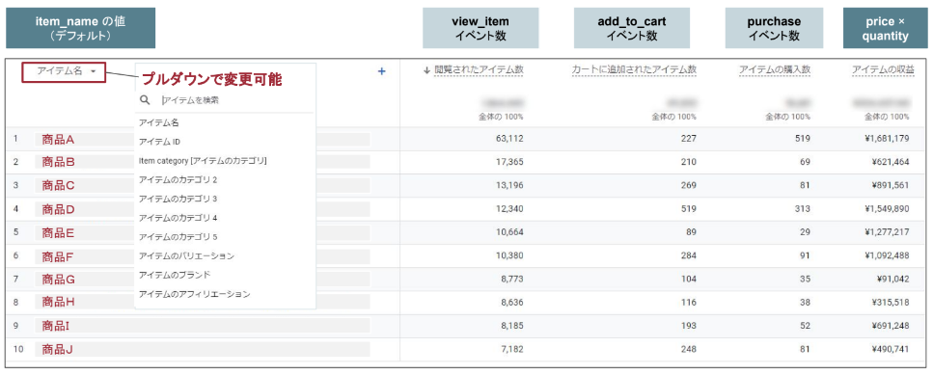Open the アイテム名 dimension dropdown

(64, 70)
